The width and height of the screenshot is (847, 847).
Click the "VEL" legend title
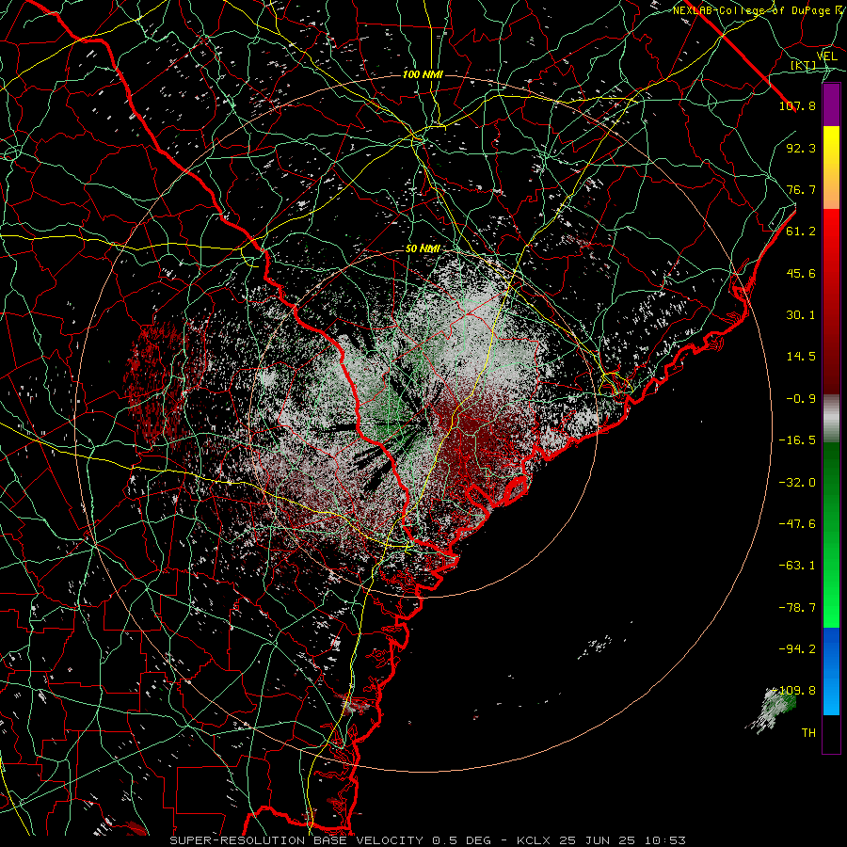click(x=826, y=56)
